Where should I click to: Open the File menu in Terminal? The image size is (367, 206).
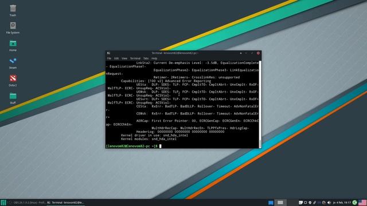pos(109,58)
